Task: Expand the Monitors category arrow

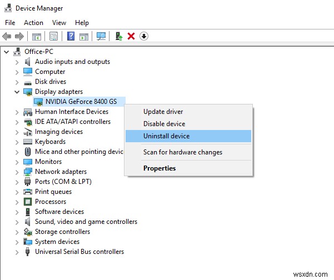Action: point(17,162)
